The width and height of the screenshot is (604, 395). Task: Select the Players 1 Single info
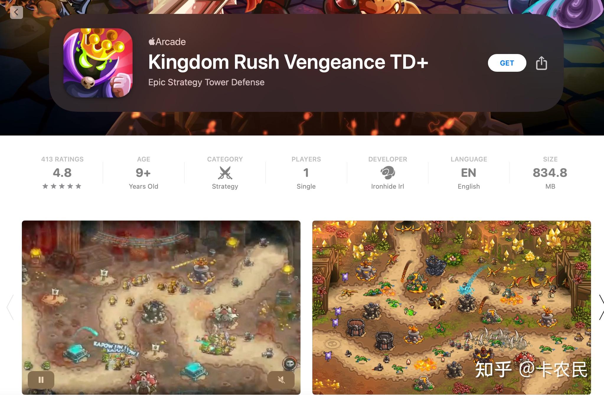pos(306,173)
